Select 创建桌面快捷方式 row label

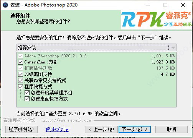point(49,99)
